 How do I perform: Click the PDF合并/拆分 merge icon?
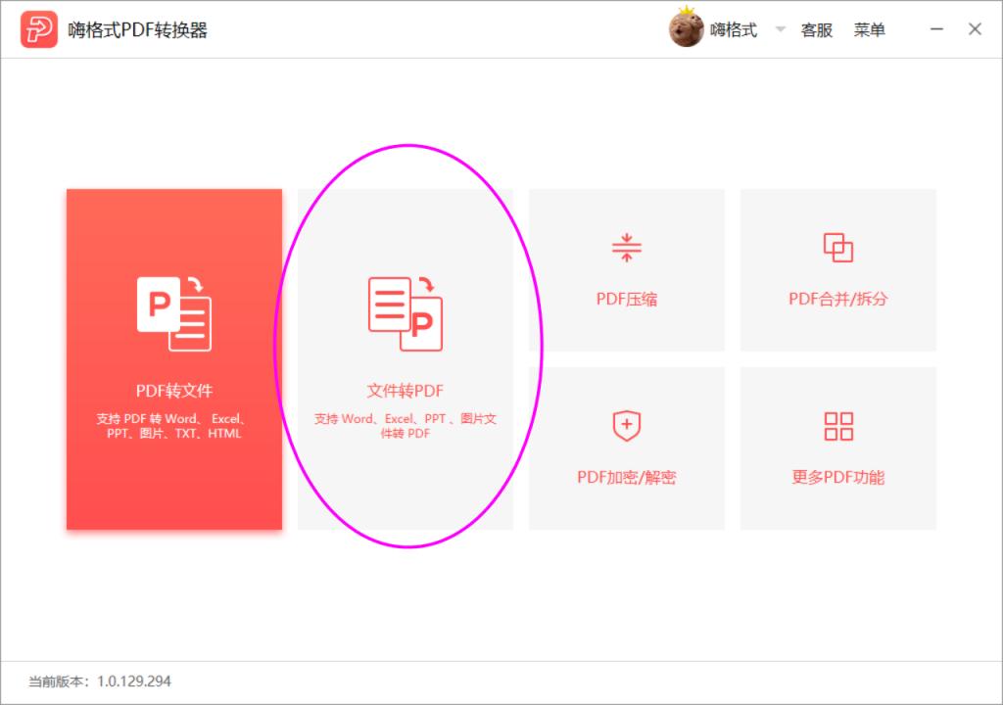pyautogui.click(x=838, y=247)
